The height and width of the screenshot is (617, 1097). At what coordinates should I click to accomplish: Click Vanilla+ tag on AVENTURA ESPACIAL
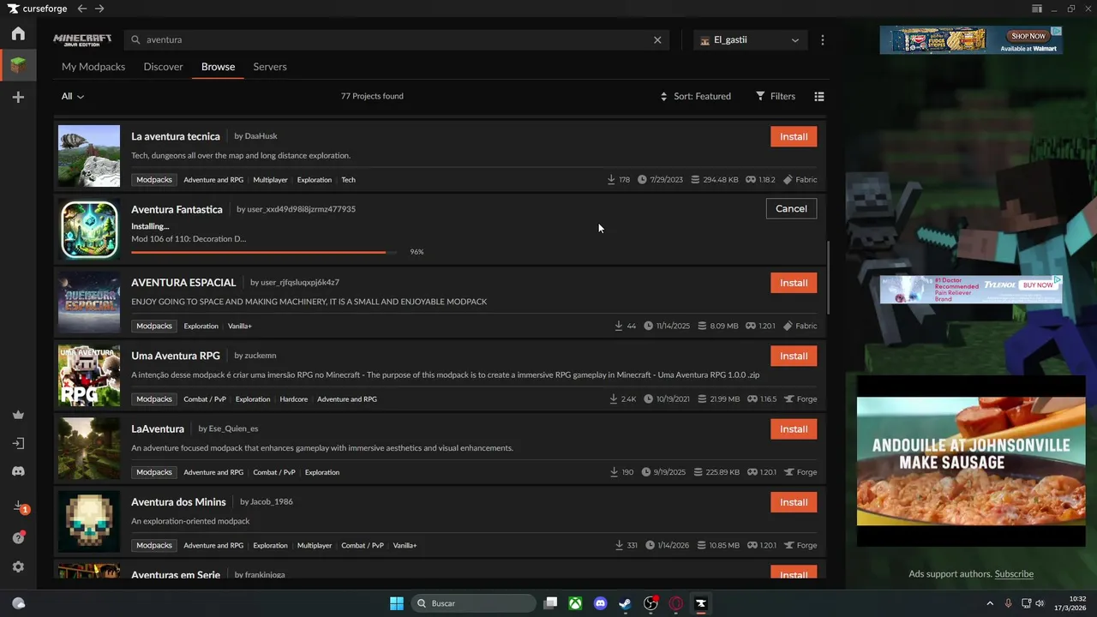(x=240, y=326)
